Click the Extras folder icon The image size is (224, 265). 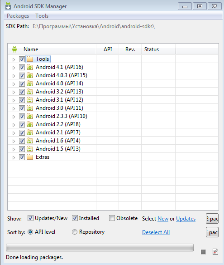click(x=30, y=157)
